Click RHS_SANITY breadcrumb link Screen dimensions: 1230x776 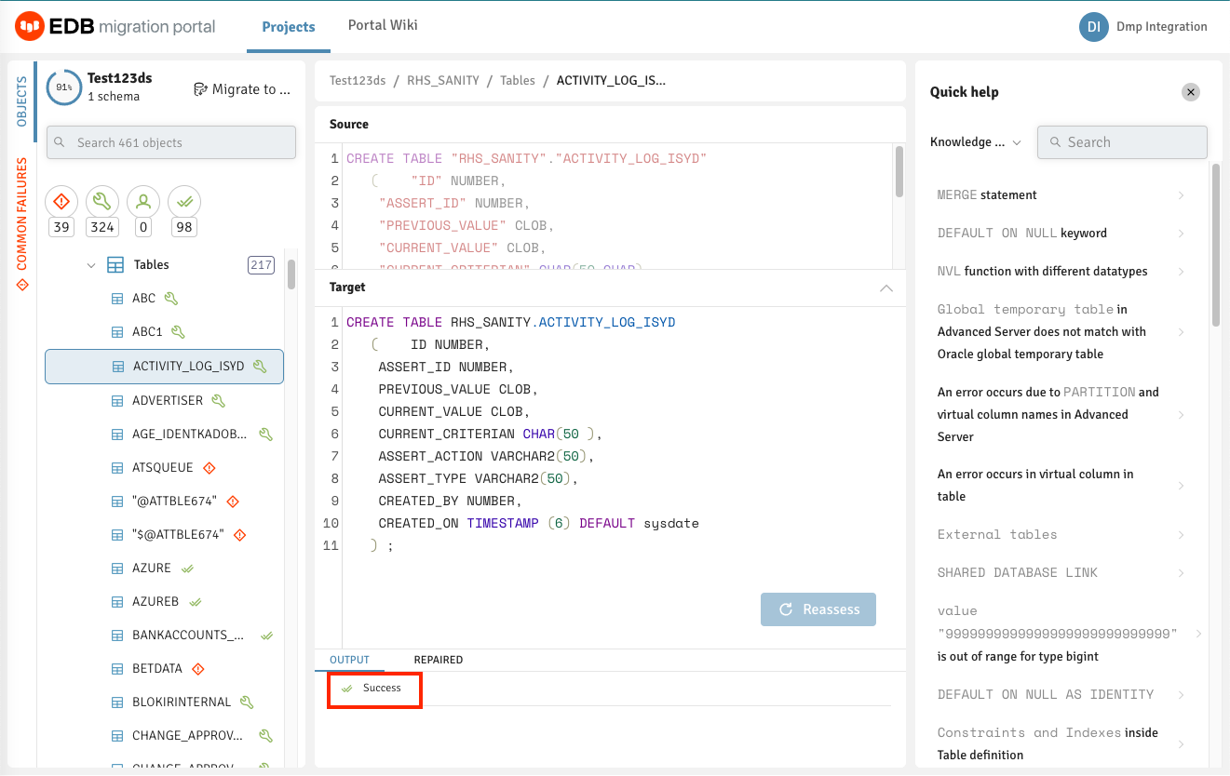click(443, 81)
